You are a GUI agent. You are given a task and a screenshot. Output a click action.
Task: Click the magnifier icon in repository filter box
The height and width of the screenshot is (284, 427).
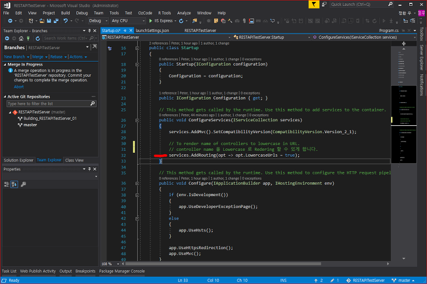coord(93,104)
